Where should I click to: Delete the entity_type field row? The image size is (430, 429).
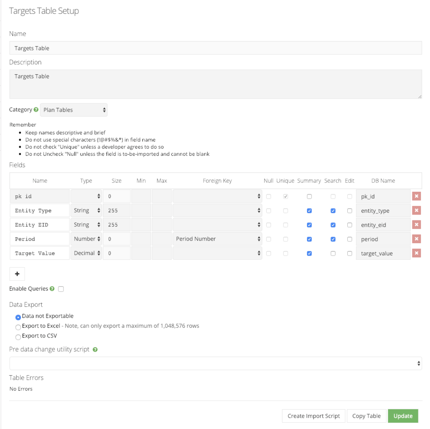(x=416, y=211)
